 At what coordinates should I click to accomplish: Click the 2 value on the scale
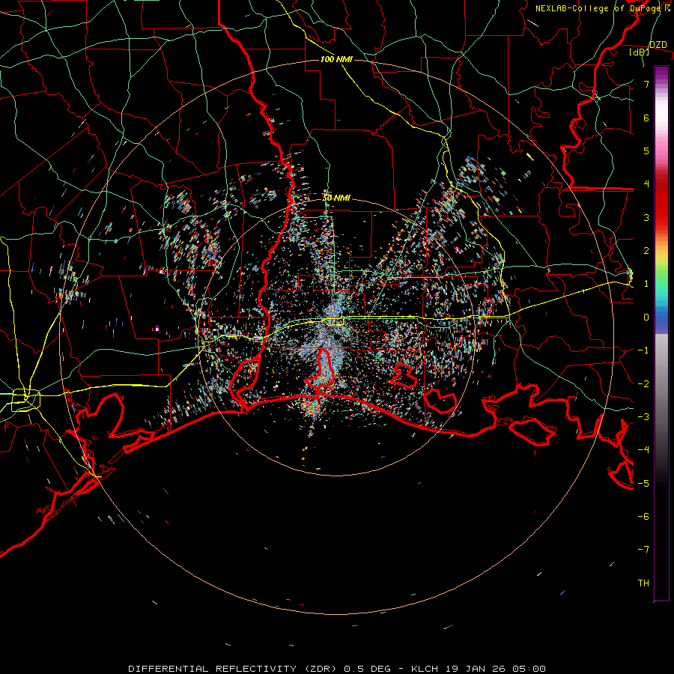(x=646, y=251)
